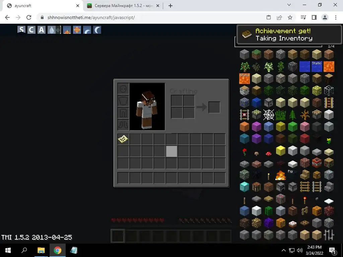343x257 pixels.
Task: Pick the crafting table block
Action: point(256,187)
